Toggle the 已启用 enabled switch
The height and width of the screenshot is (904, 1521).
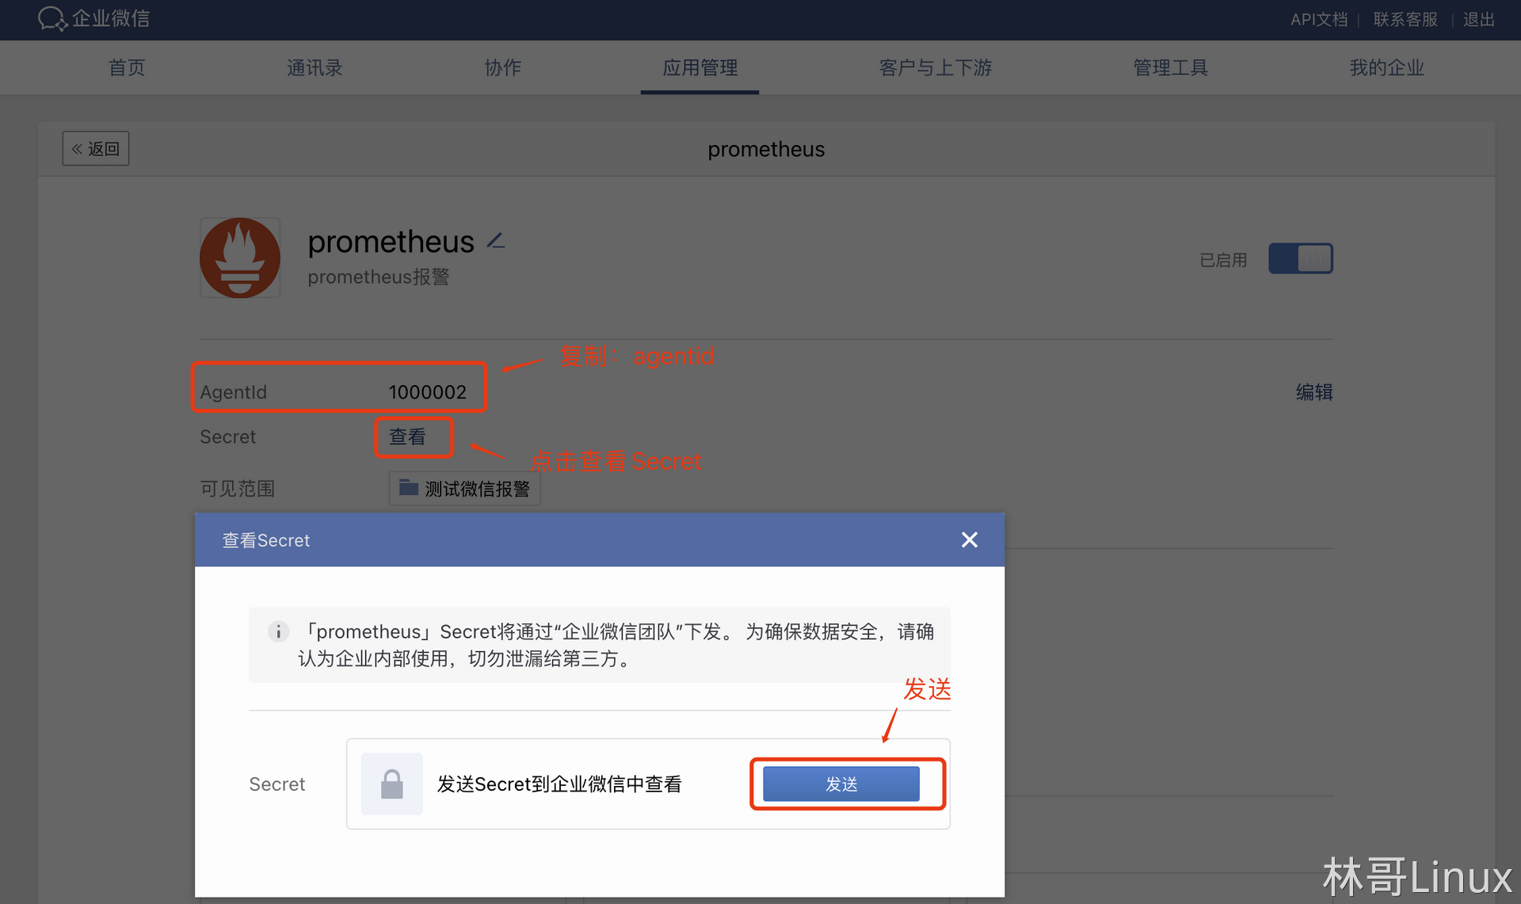tap(1300, 259)
